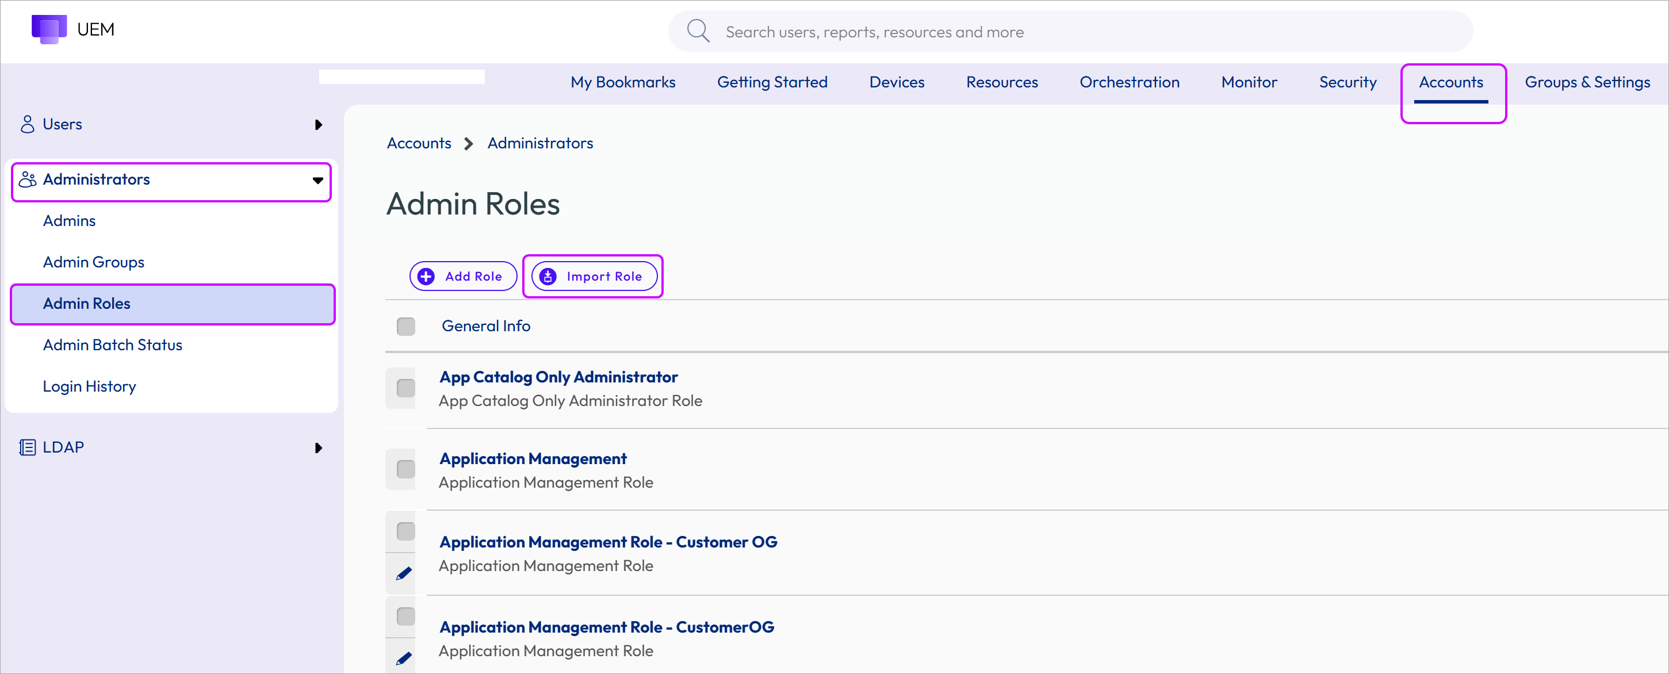Screen dimensions: 1669x674
Task: Open Admin Batch Status in sidebar
Action: click(112, 345)
